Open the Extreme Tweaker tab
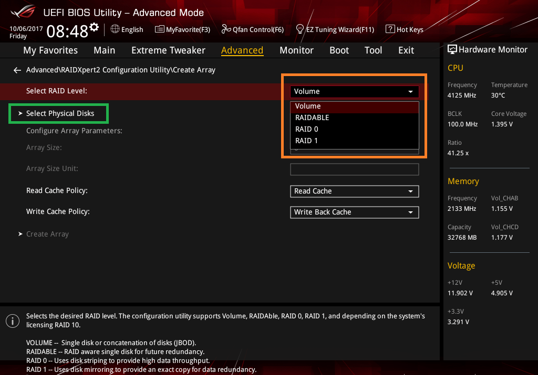This screenshot has height=375, width=538. pyautogui.click(x=168, y=50)
